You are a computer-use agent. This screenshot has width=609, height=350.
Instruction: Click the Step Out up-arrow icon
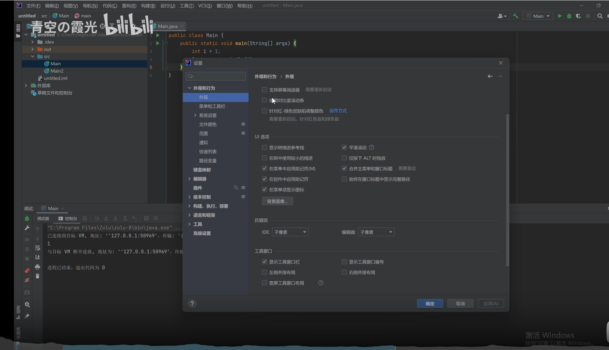[125, 218]
